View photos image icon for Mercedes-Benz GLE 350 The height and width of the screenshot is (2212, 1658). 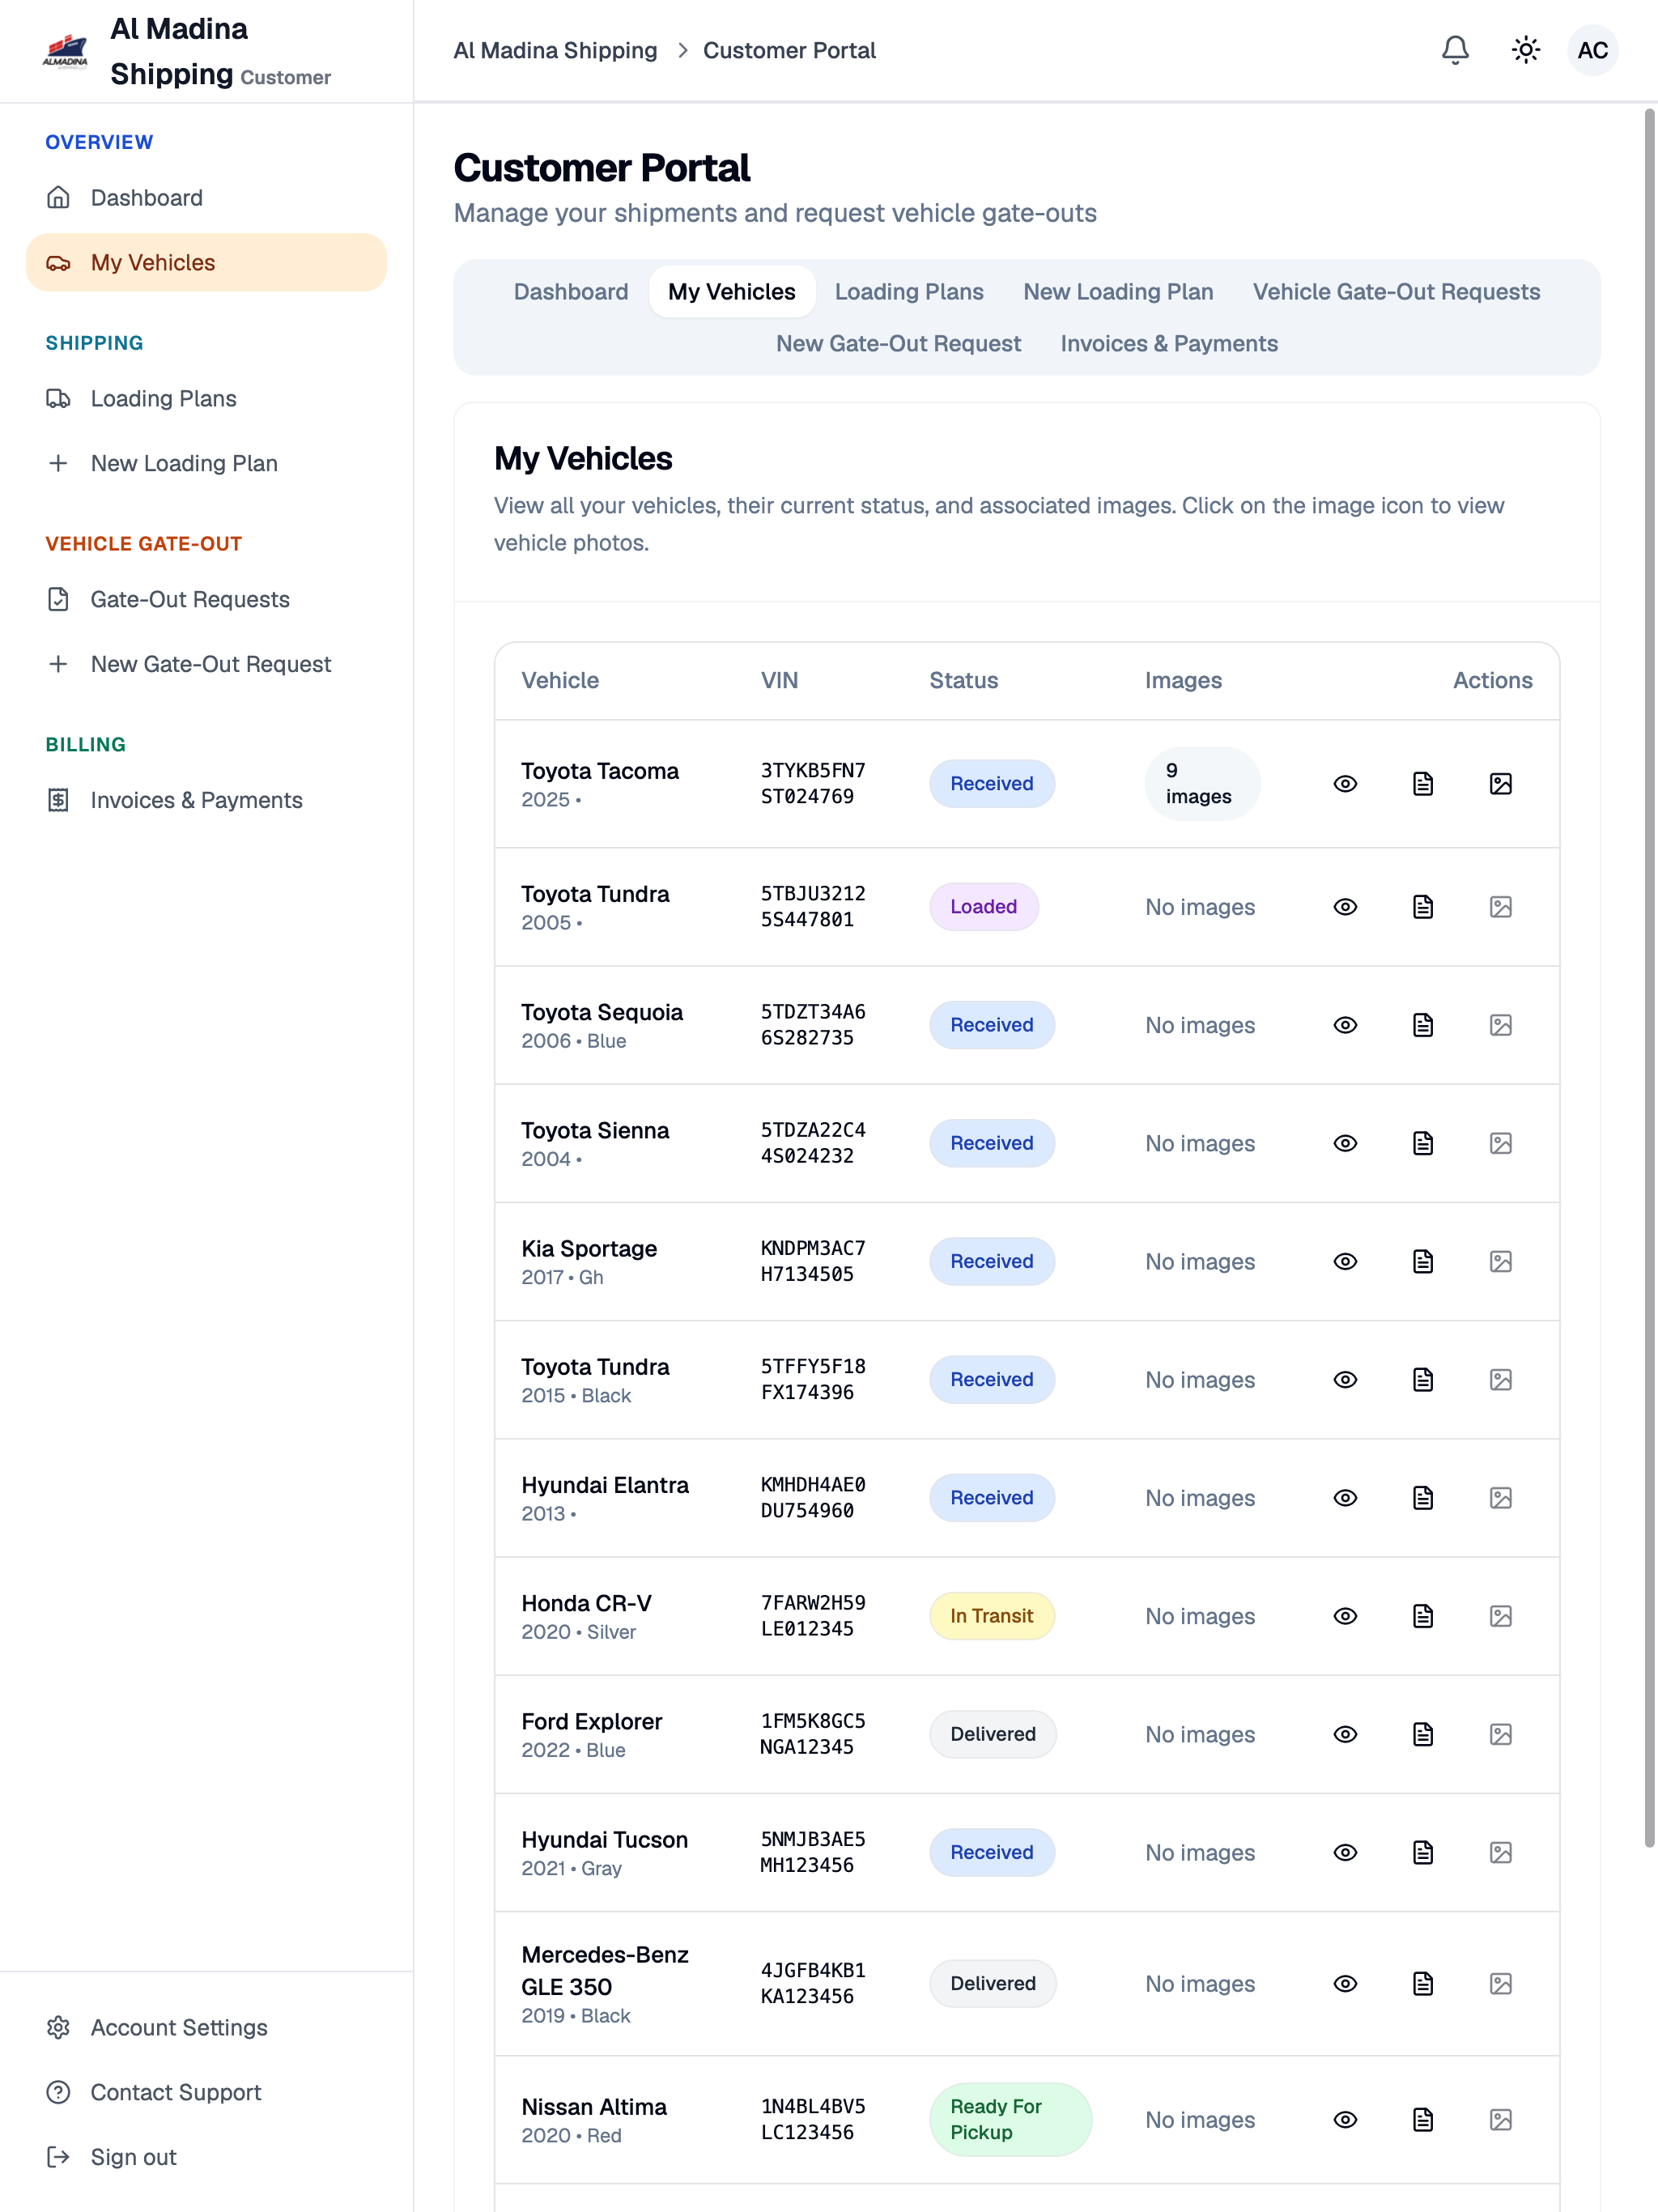click(1500, 1983)
